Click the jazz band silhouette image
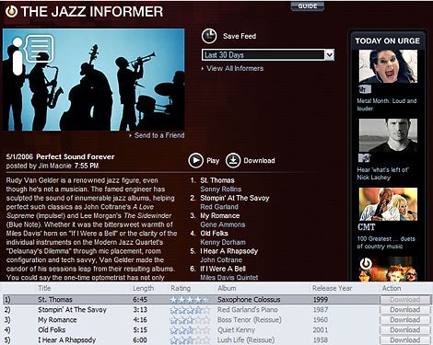 tap(94, 80)
